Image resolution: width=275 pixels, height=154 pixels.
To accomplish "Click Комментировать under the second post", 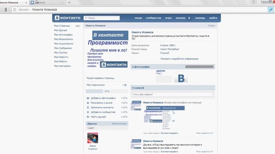I will point(169,152).
